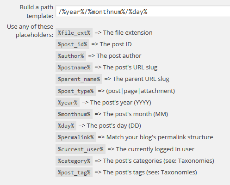
Task: Insert the %post_id% placeholder
Action: pos(73,44)
